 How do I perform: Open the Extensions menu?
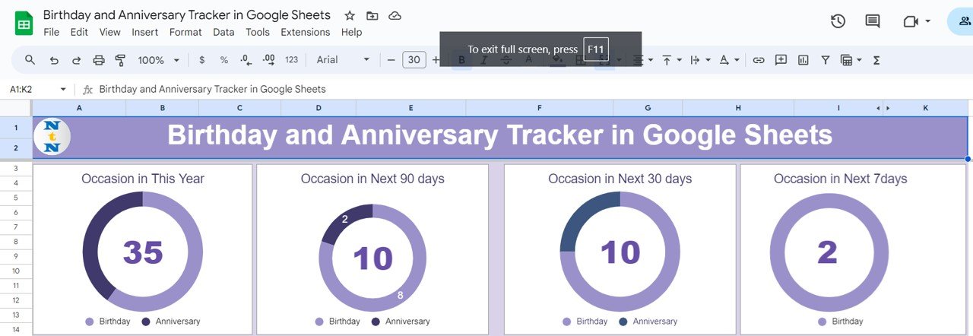pos(305,32)
